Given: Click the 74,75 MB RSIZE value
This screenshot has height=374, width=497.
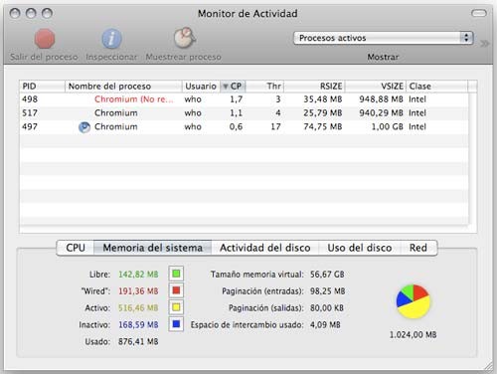Looking at the screenshot, I should (323, 126).
